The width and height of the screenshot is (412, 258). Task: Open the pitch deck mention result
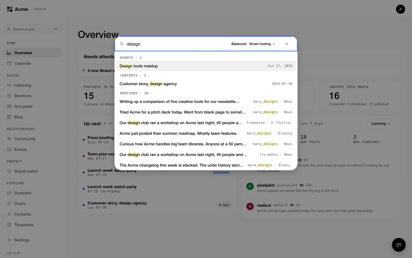206,112
